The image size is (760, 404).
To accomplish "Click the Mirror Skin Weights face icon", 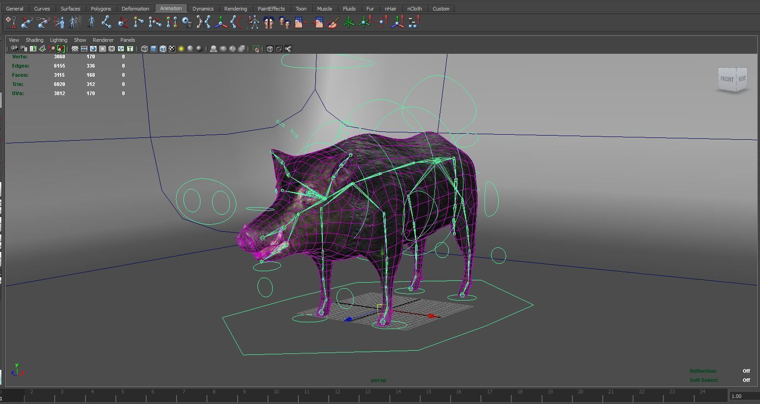I will 269,22.
